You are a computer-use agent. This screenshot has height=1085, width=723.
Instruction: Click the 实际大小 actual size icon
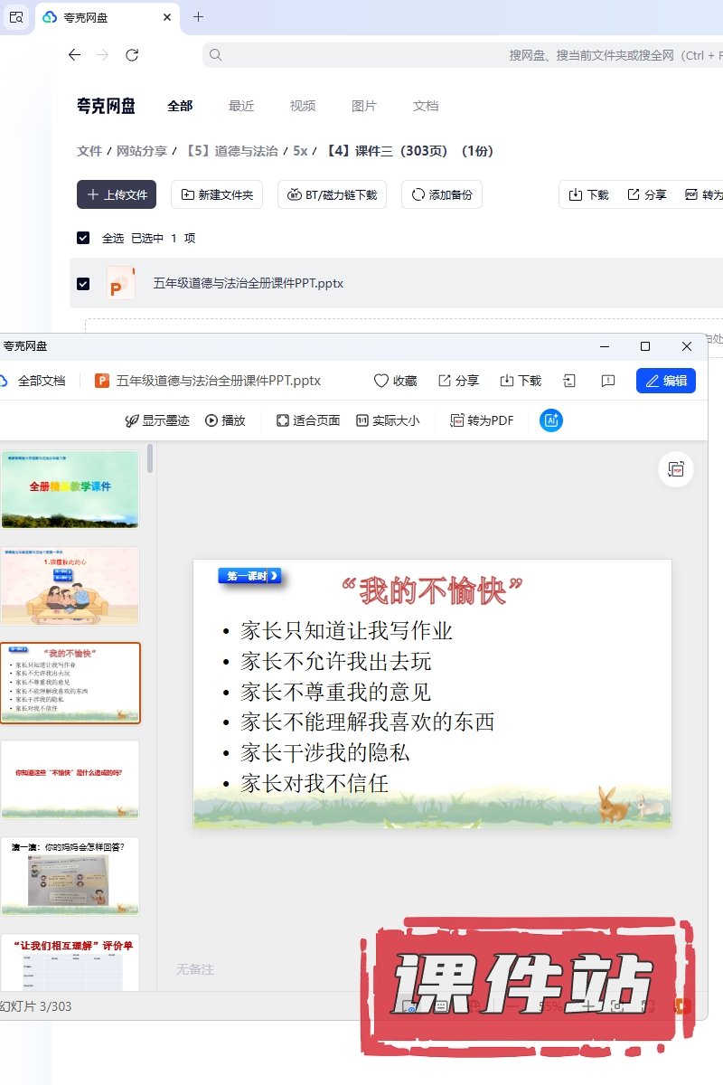click(x=362, y=420)
